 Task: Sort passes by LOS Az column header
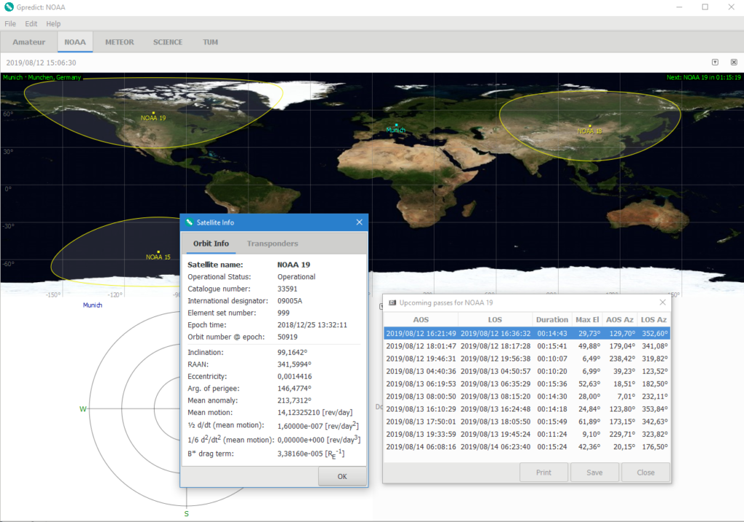(653, 320)
